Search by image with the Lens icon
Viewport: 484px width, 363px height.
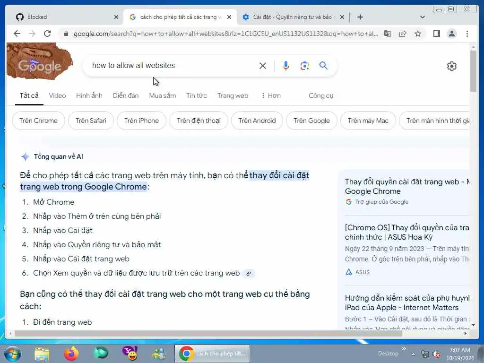pyautogui.click(x=305, y=66)
